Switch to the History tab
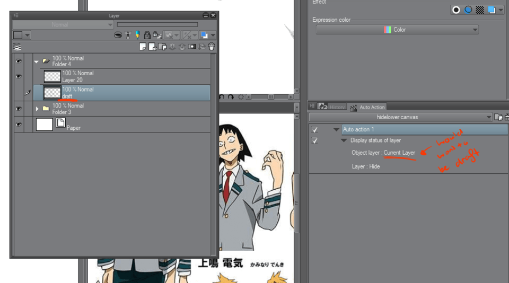 coord(332,107)
